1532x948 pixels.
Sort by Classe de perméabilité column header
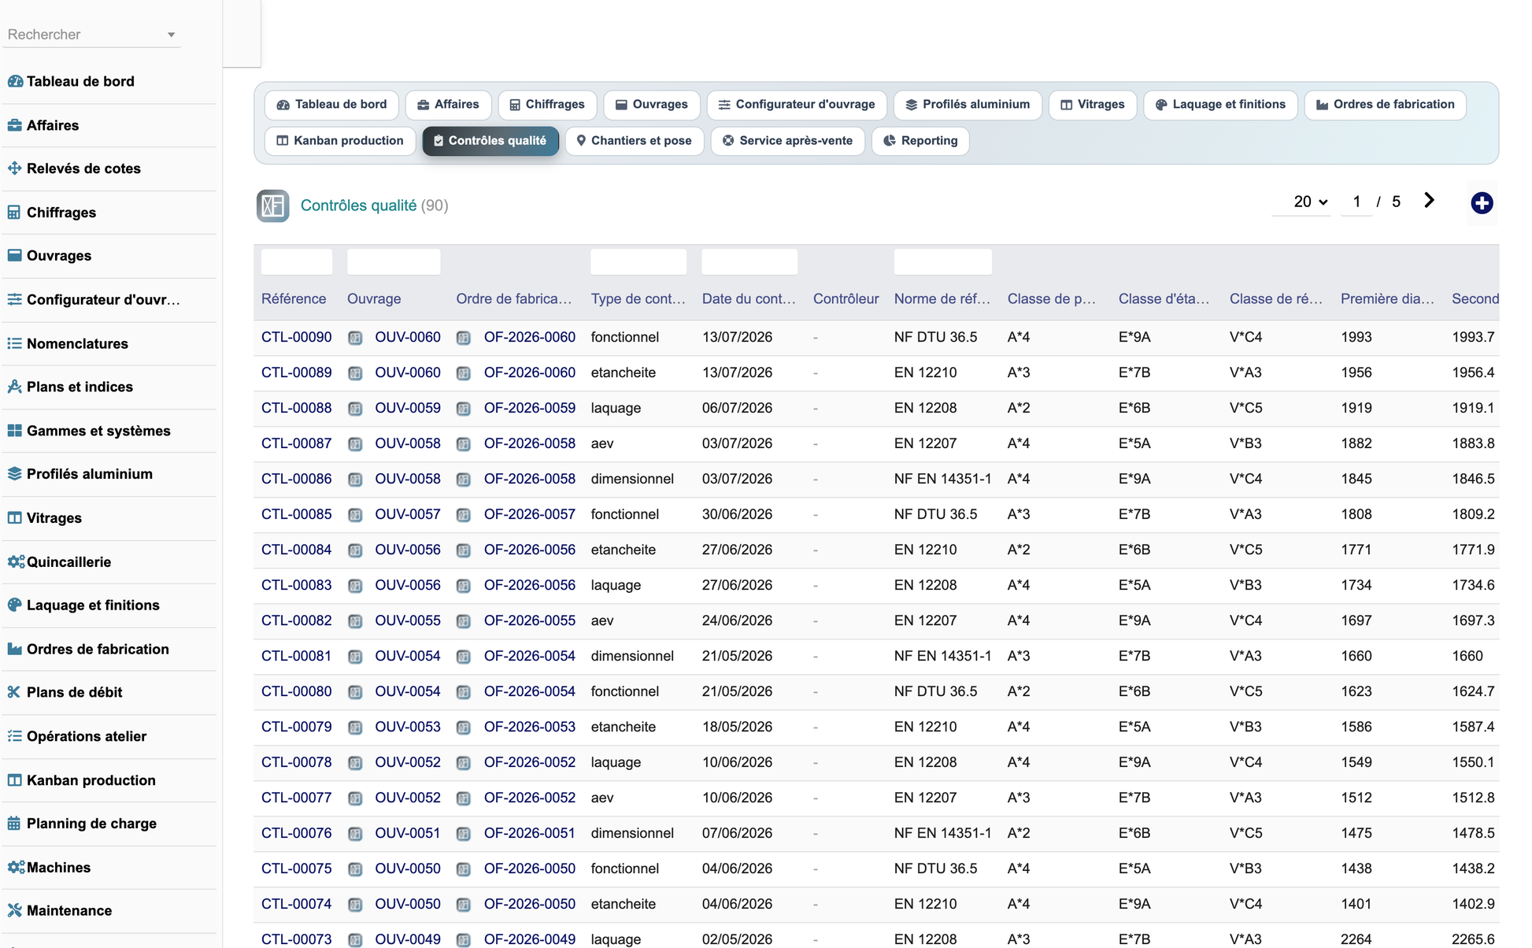(1051, 299)
